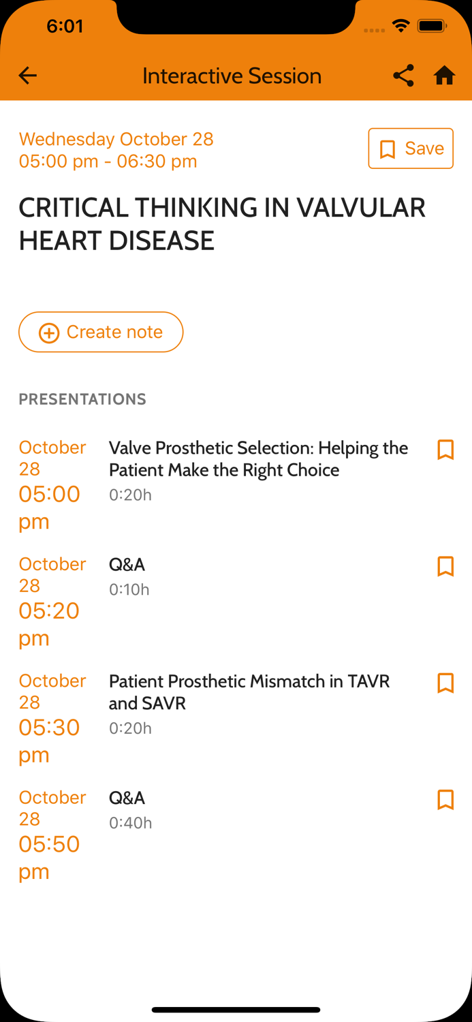Create a note for this session
The width and height of the screenshot is (472, 1022).
click(x=101, y=332)
